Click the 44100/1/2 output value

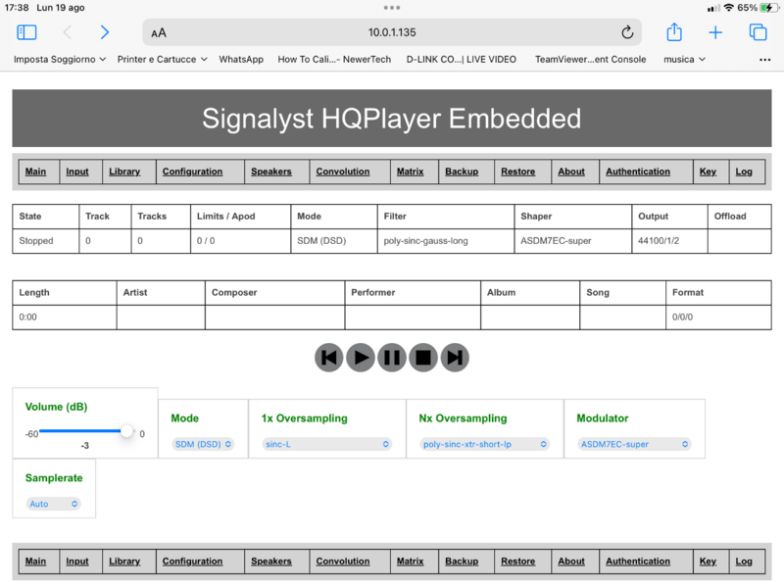[659, 241]
